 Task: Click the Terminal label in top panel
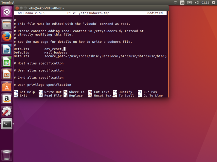[x=8, y=3]
